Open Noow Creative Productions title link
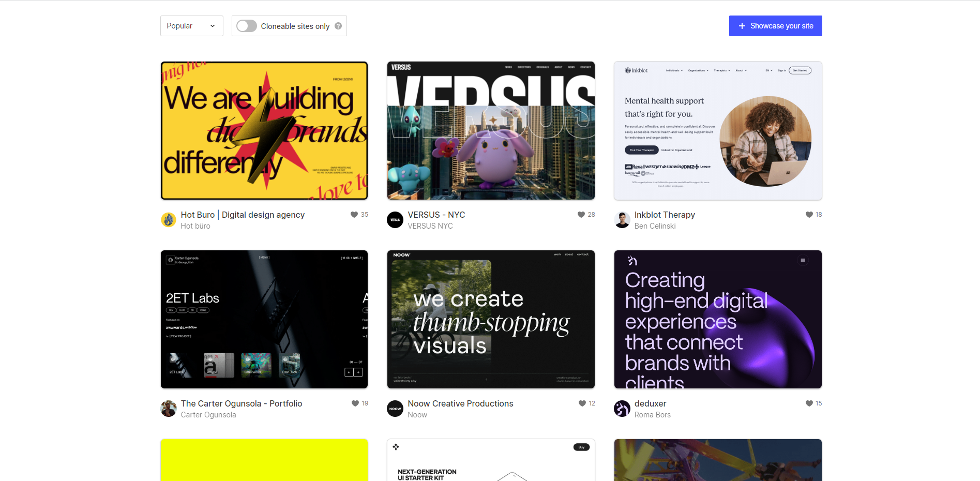Screen dimensions: 980x481 coord(460,403)
